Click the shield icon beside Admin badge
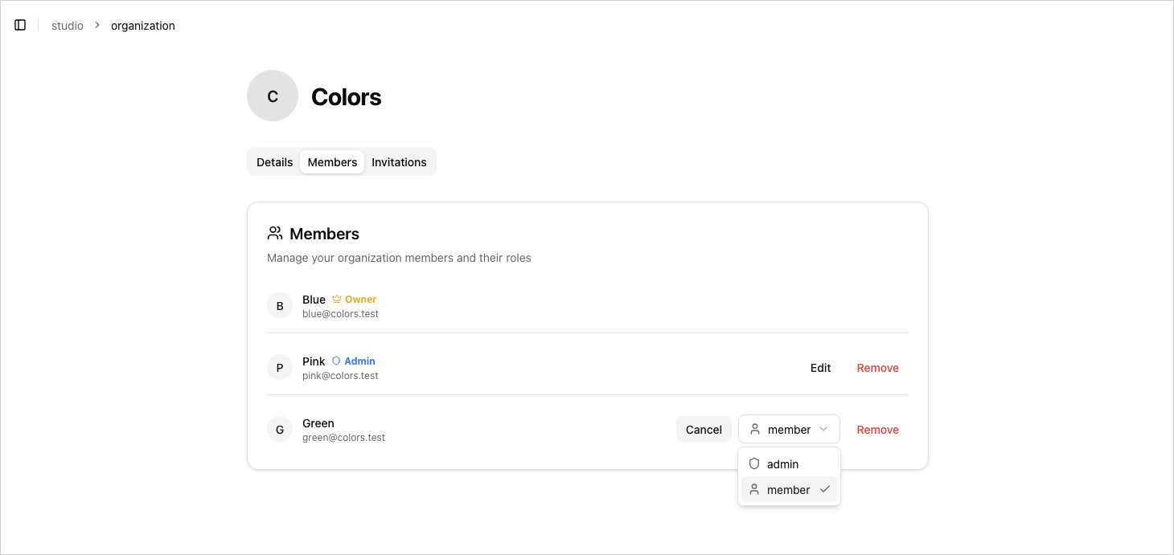Viewport: 1174px width, 555px height. click(x=336, y=361)
